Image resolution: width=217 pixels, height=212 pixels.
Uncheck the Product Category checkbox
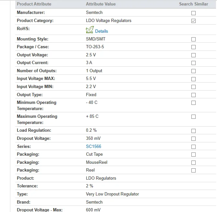click(x=193, y=21)
